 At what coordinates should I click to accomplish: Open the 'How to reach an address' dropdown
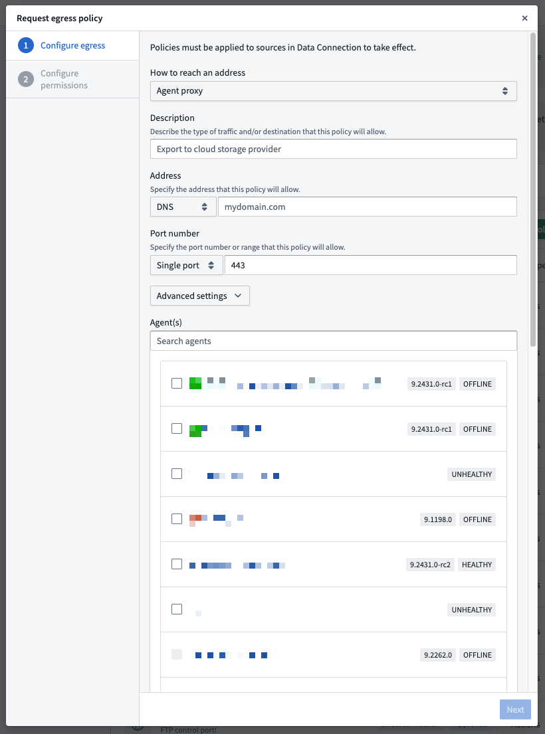click(x=333, y=90)
